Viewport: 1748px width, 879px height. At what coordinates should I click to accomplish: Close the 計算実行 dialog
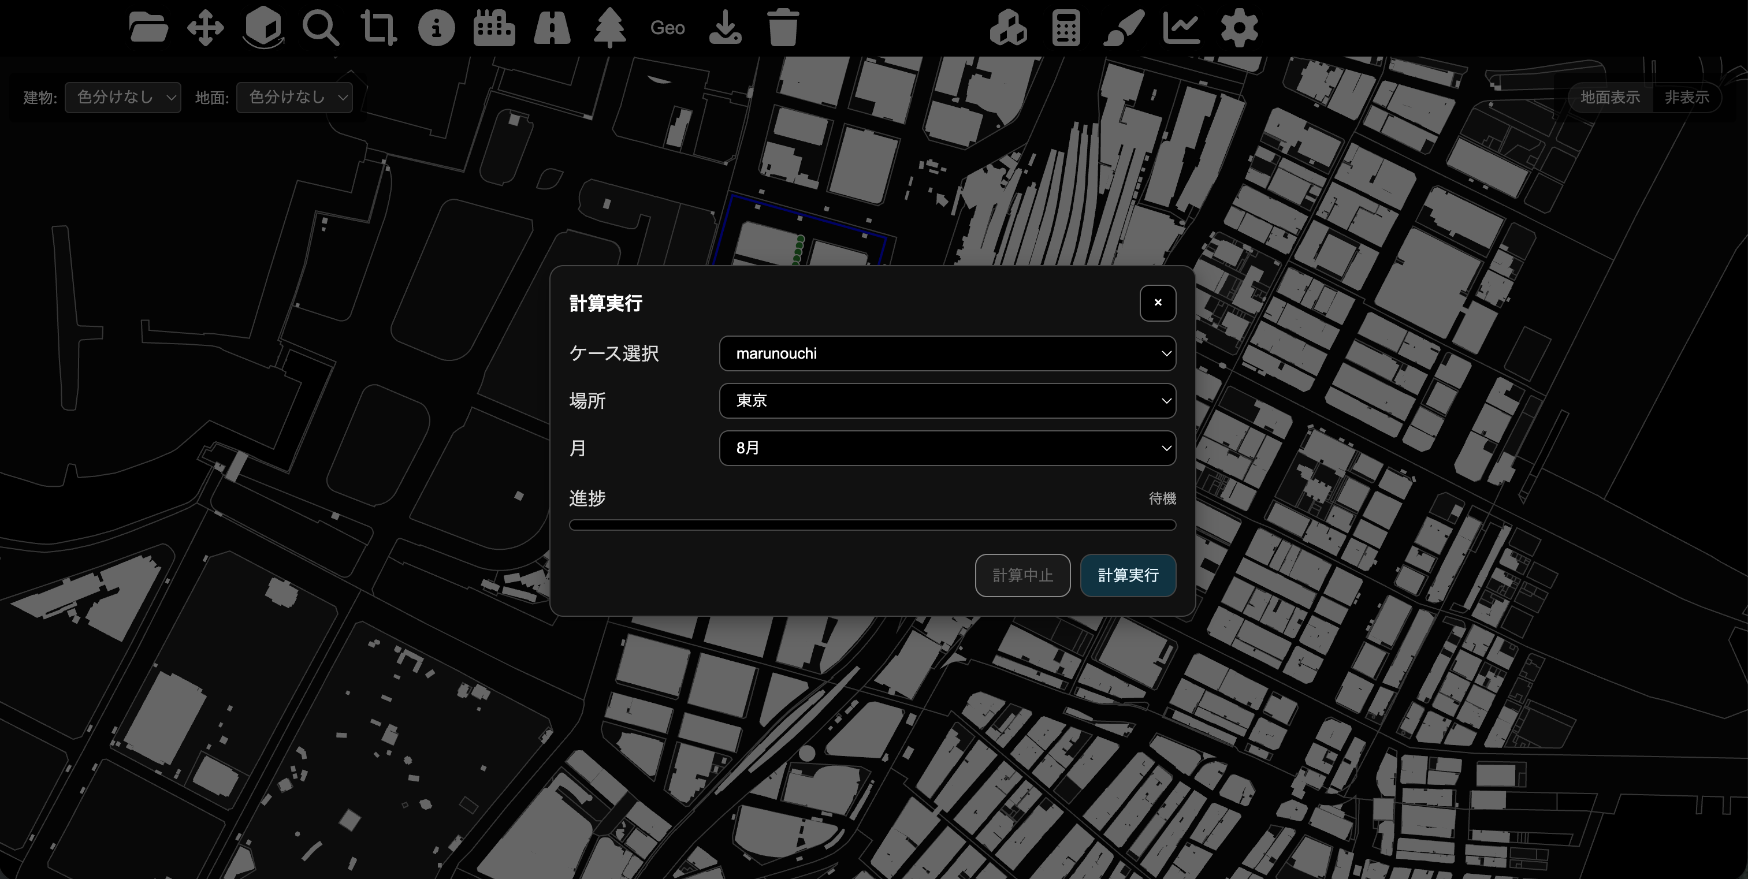tap(1158, 303)
